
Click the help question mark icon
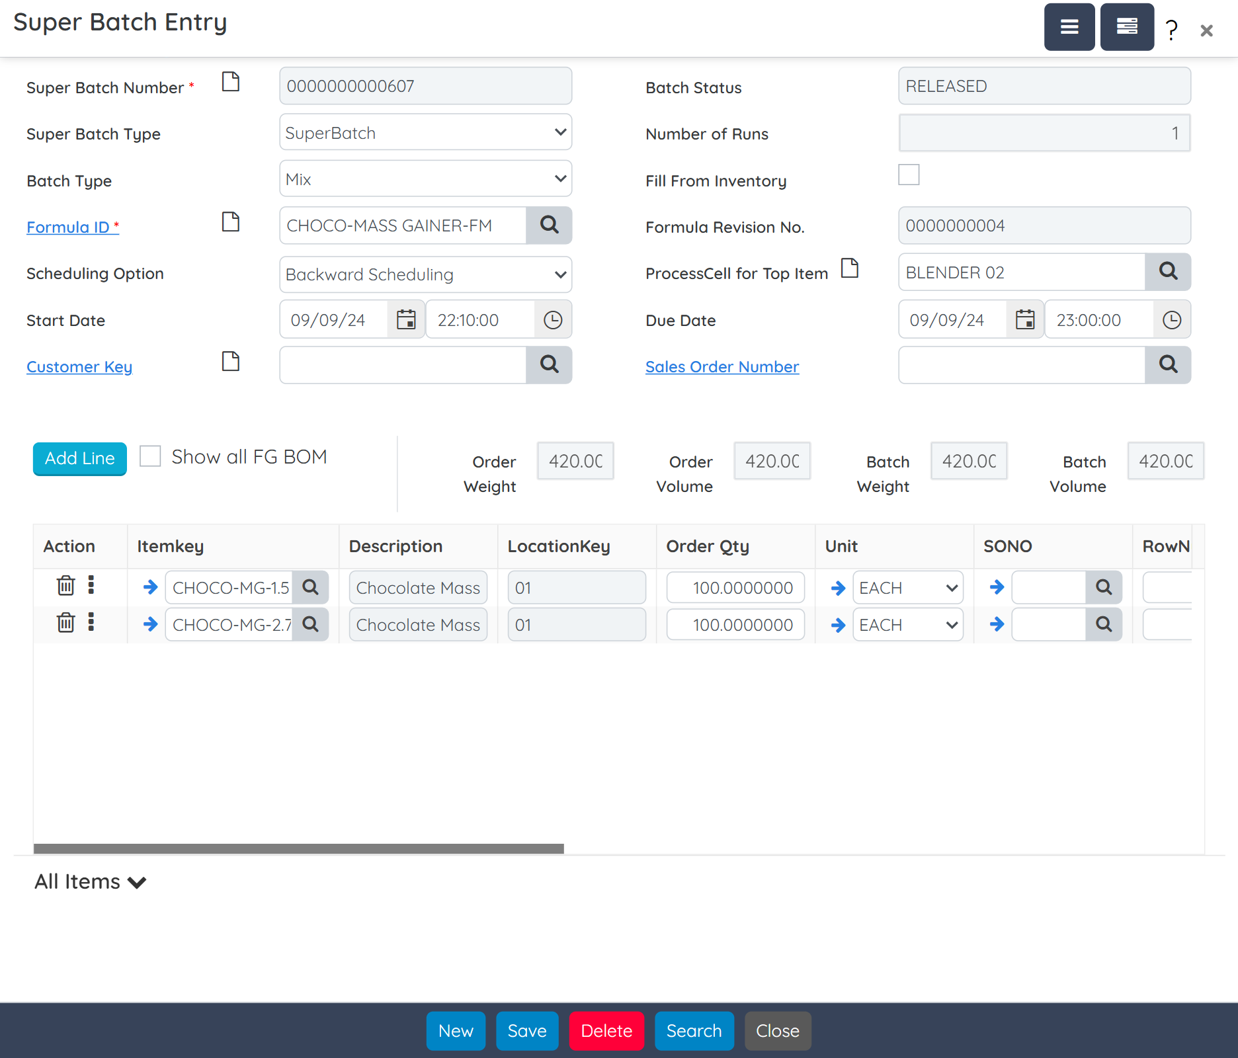point(1170,28)
